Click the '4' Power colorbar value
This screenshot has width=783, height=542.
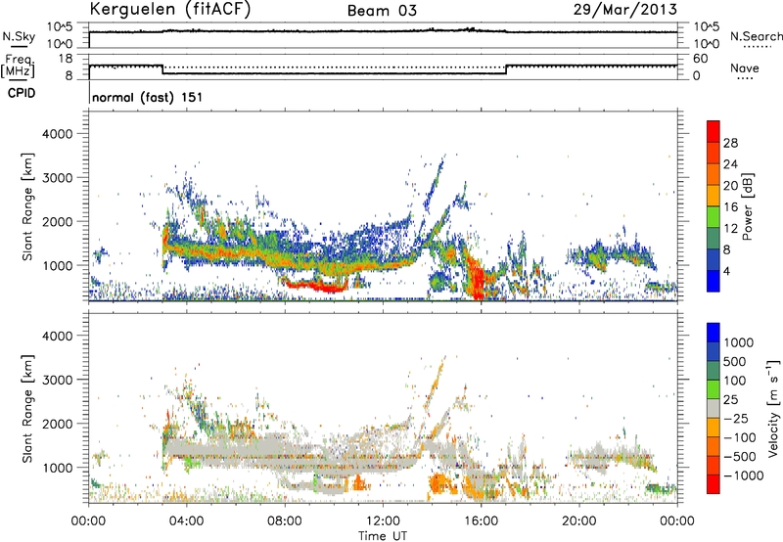coord(727,271)
